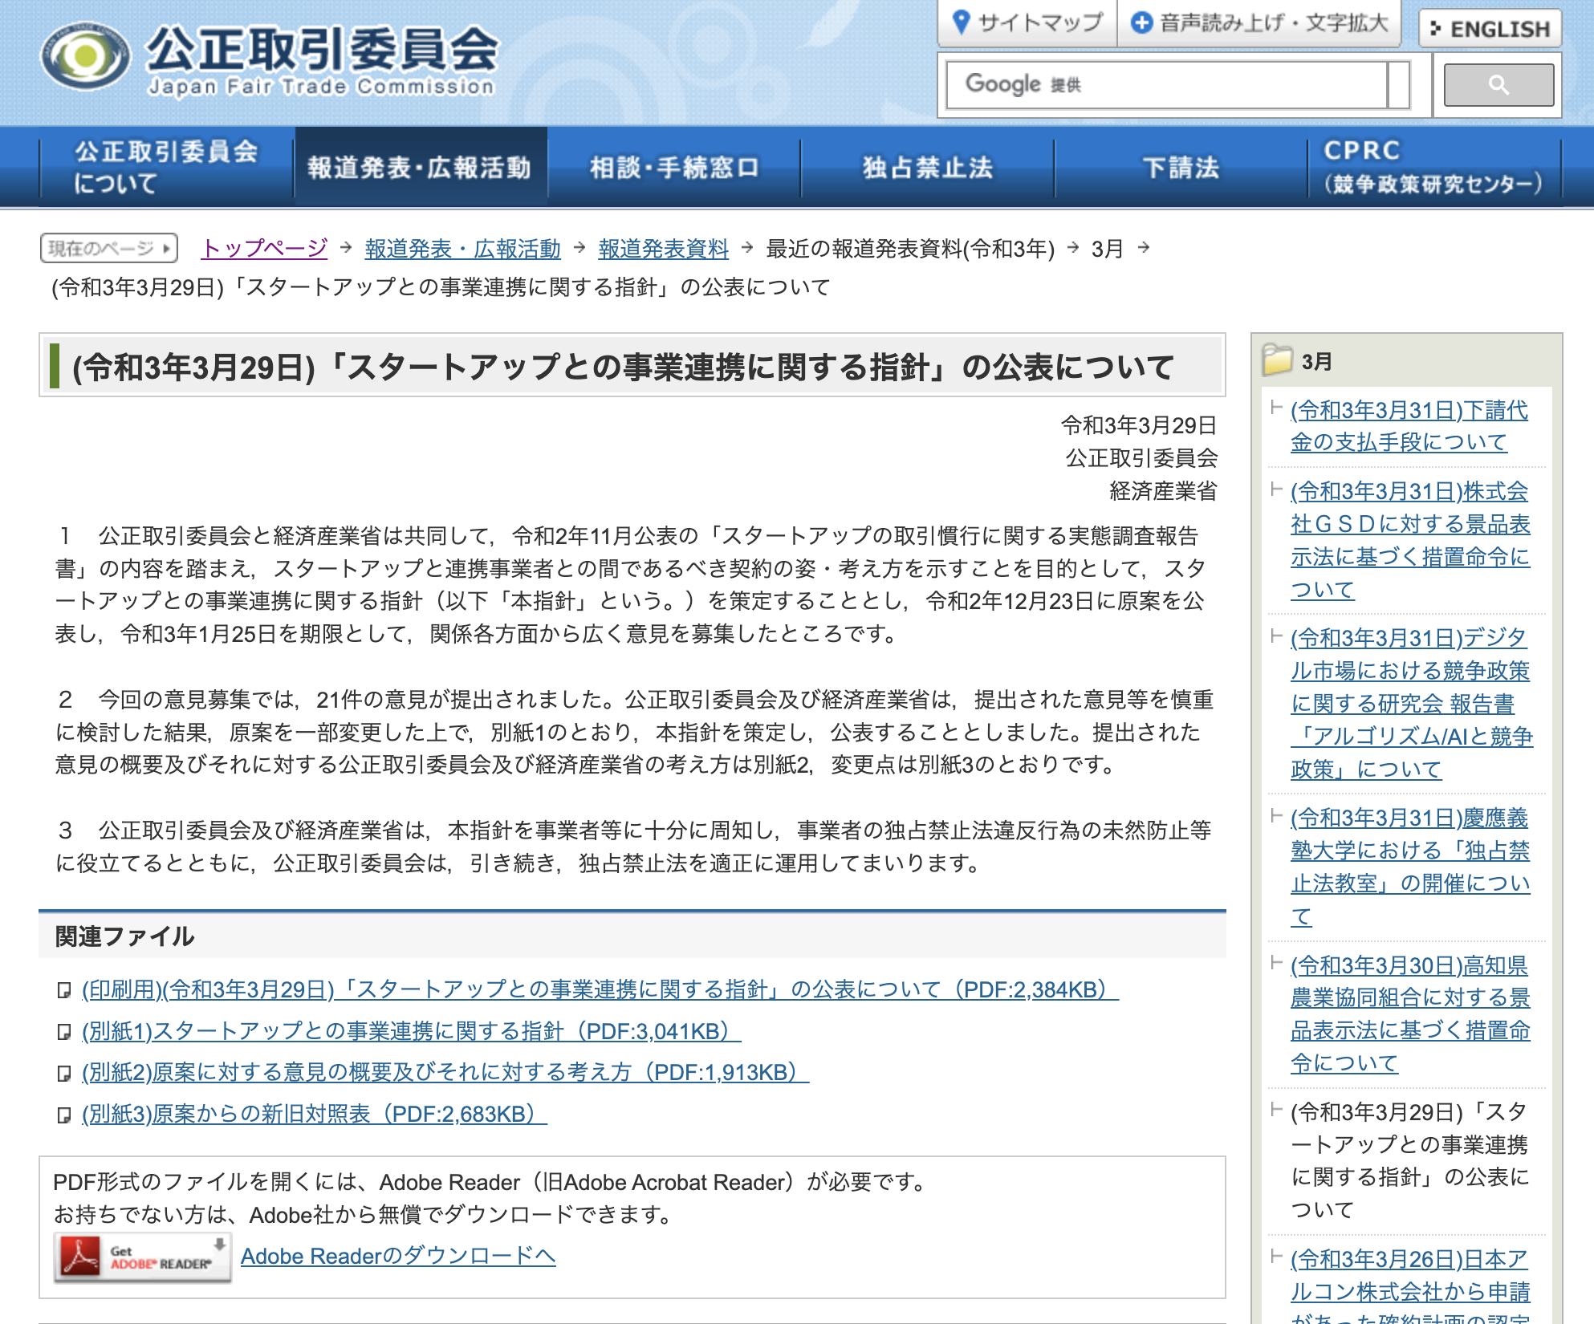Click the 経済産業省 text under date
The image size is (1594, 1324).
pos(1163,491)
